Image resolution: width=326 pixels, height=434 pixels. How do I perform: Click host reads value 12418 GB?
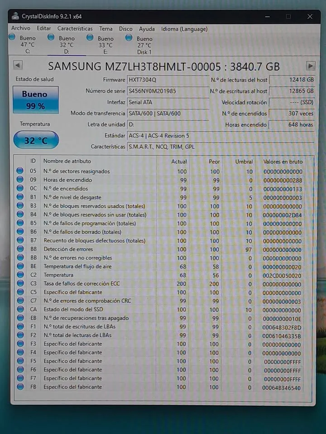[x=292, y=80]
